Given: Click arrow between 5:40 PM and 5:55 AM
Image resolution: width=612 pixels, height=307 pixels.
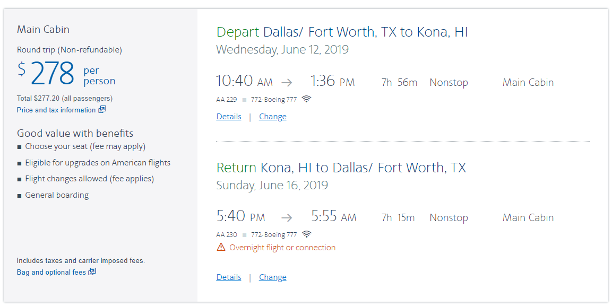Looking at the screenshot, I should tap(287, 218).
